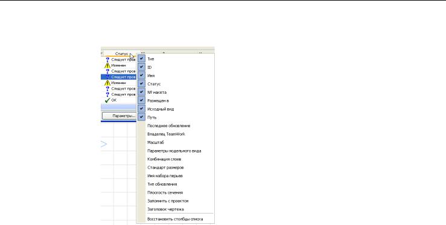Screen dimensions: 446x225
Task: Select the highlighted Следует пров row
Action: click(119, 77)
